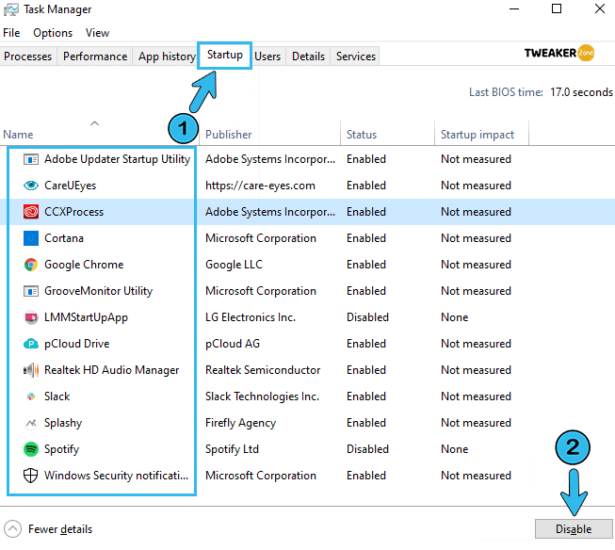Switch to the Details tab
The image size is (615, 550).
tap(308, 57)
